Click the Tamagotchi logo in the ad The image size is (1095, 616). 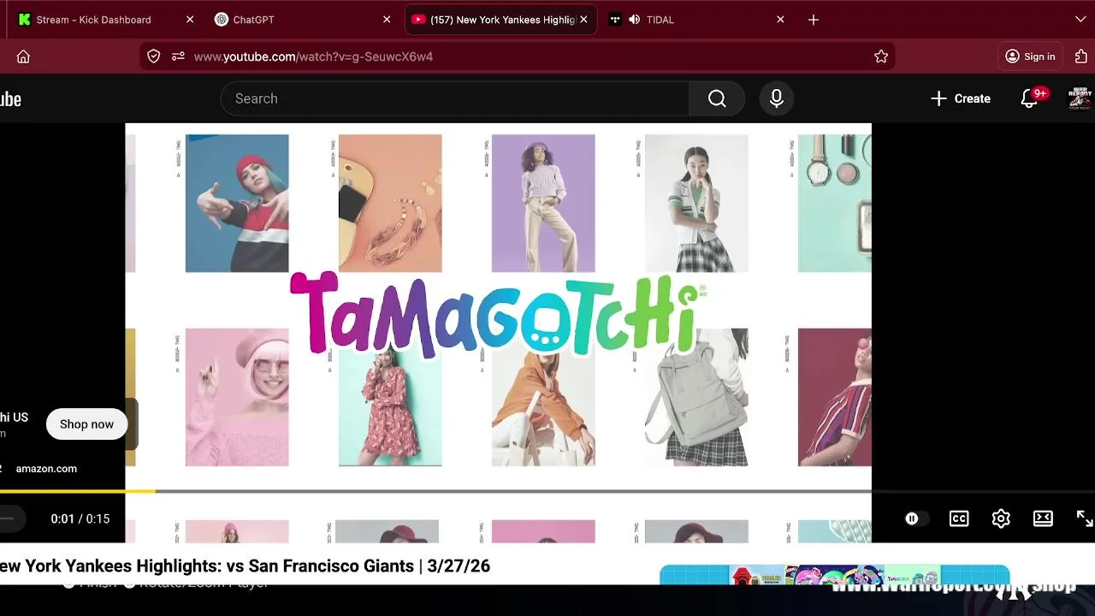[x=496, y=313]
